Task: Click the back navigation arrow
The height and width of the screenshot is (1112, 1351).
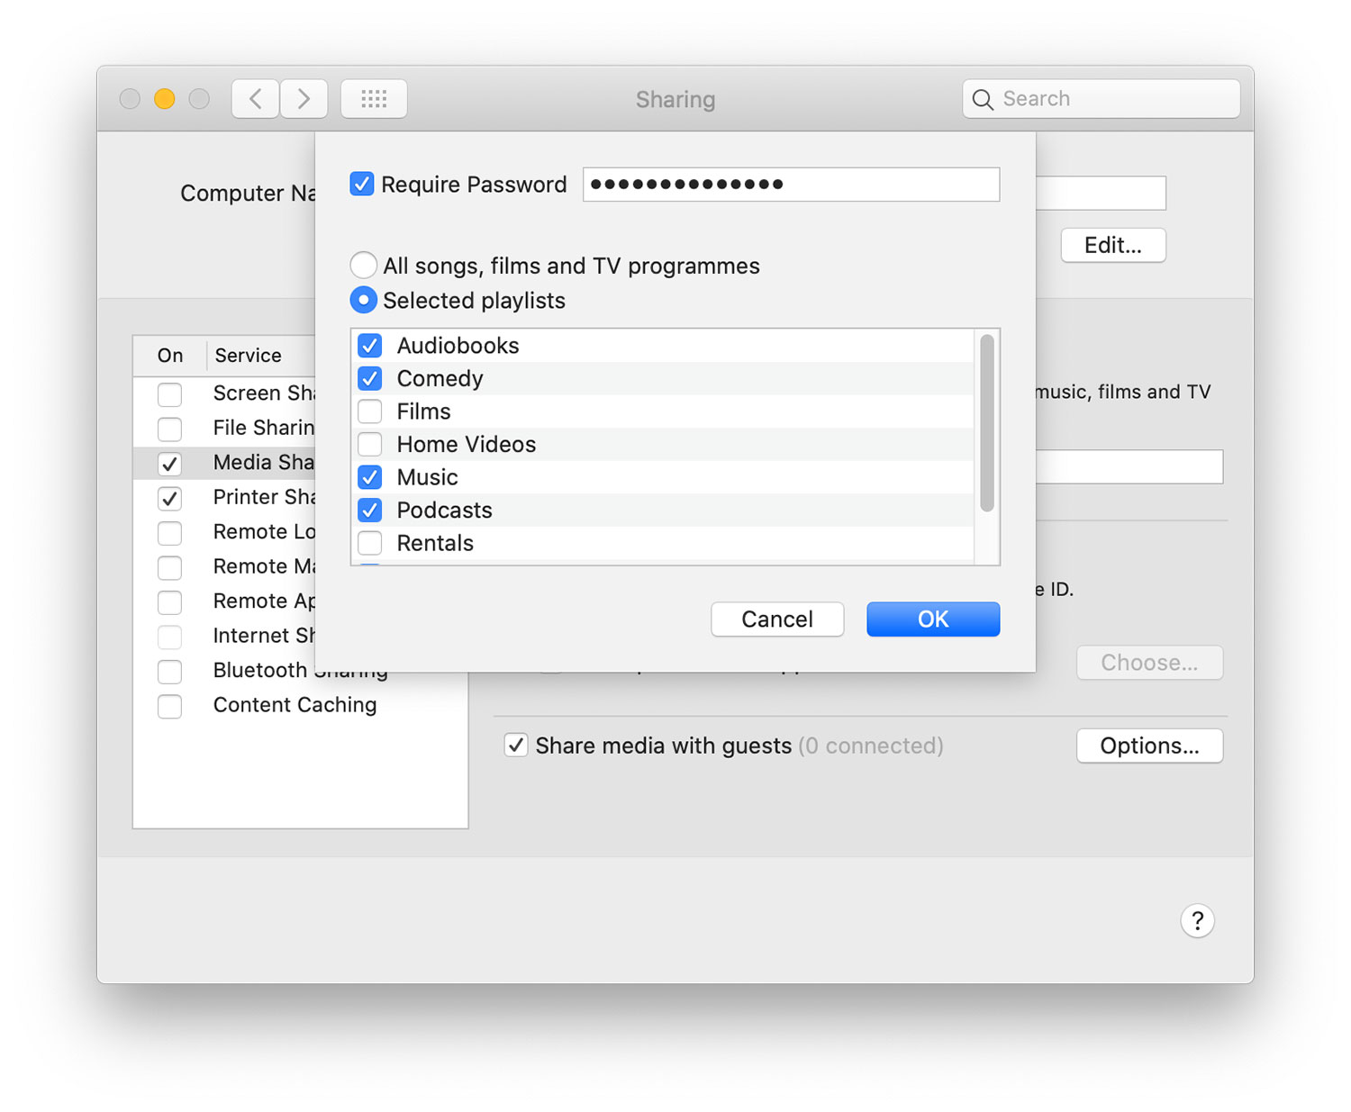Action: point(256,99)
